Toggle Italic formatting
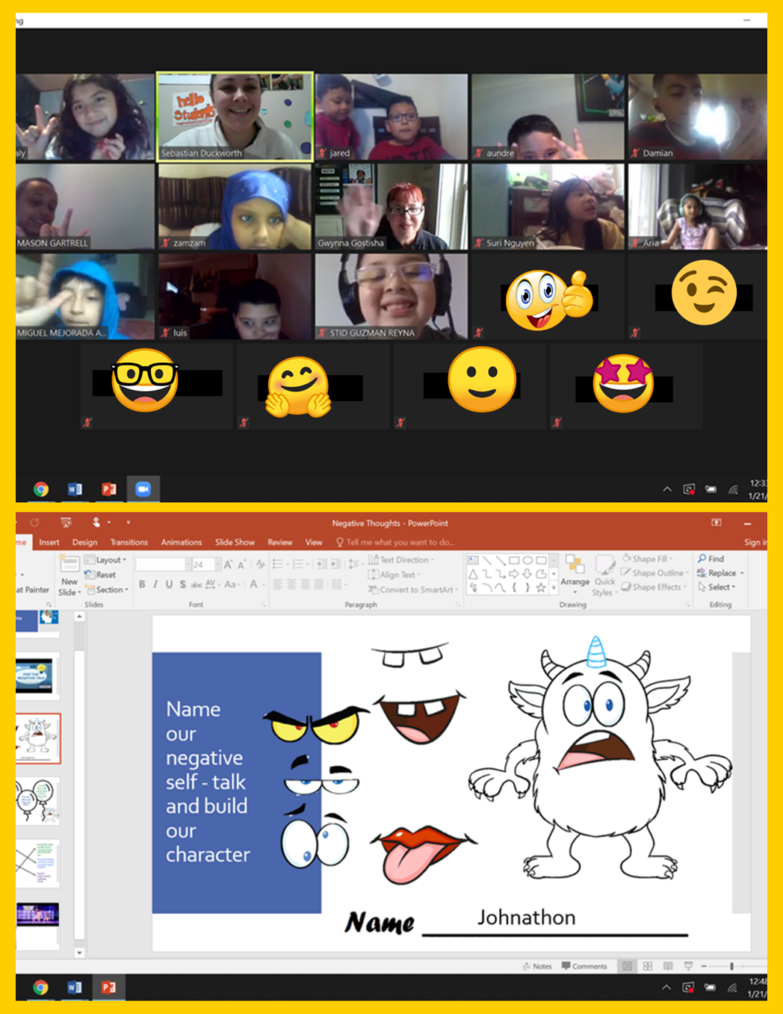 click(x=155, y=584)
